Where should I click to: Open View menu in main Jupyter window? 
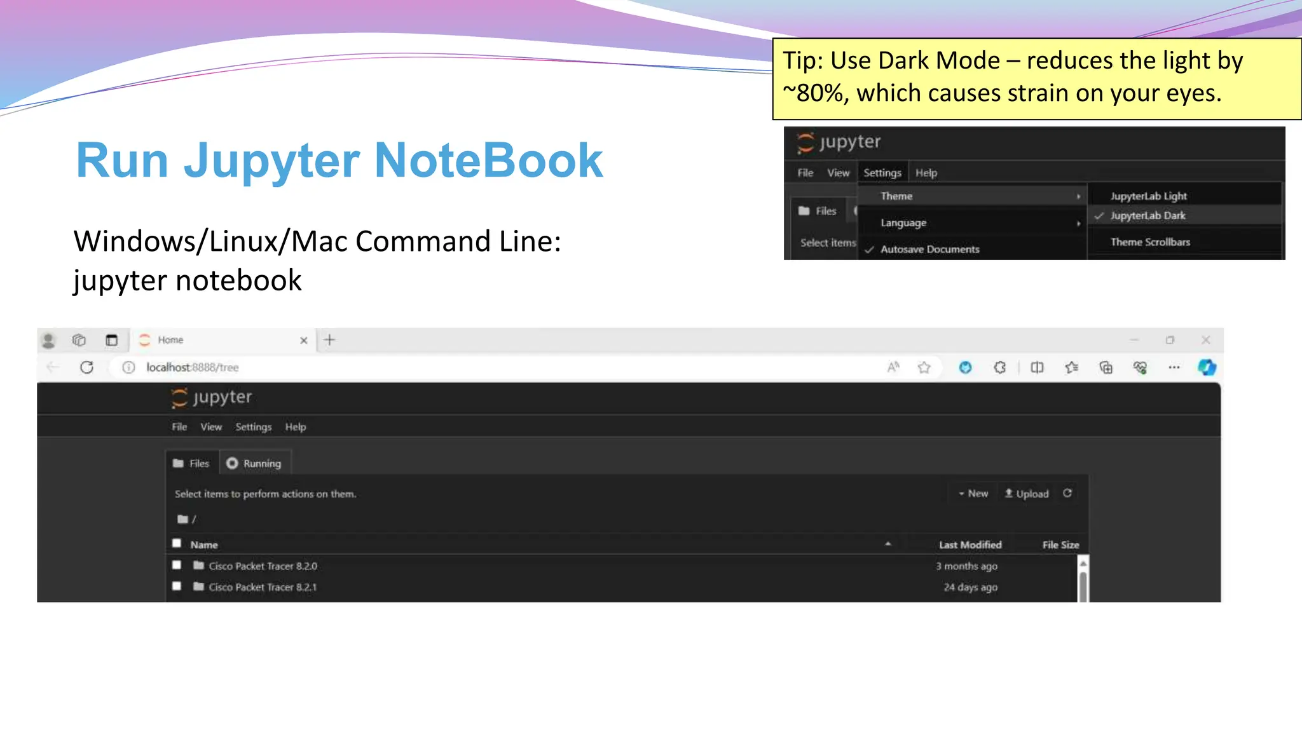coord(211,427)
